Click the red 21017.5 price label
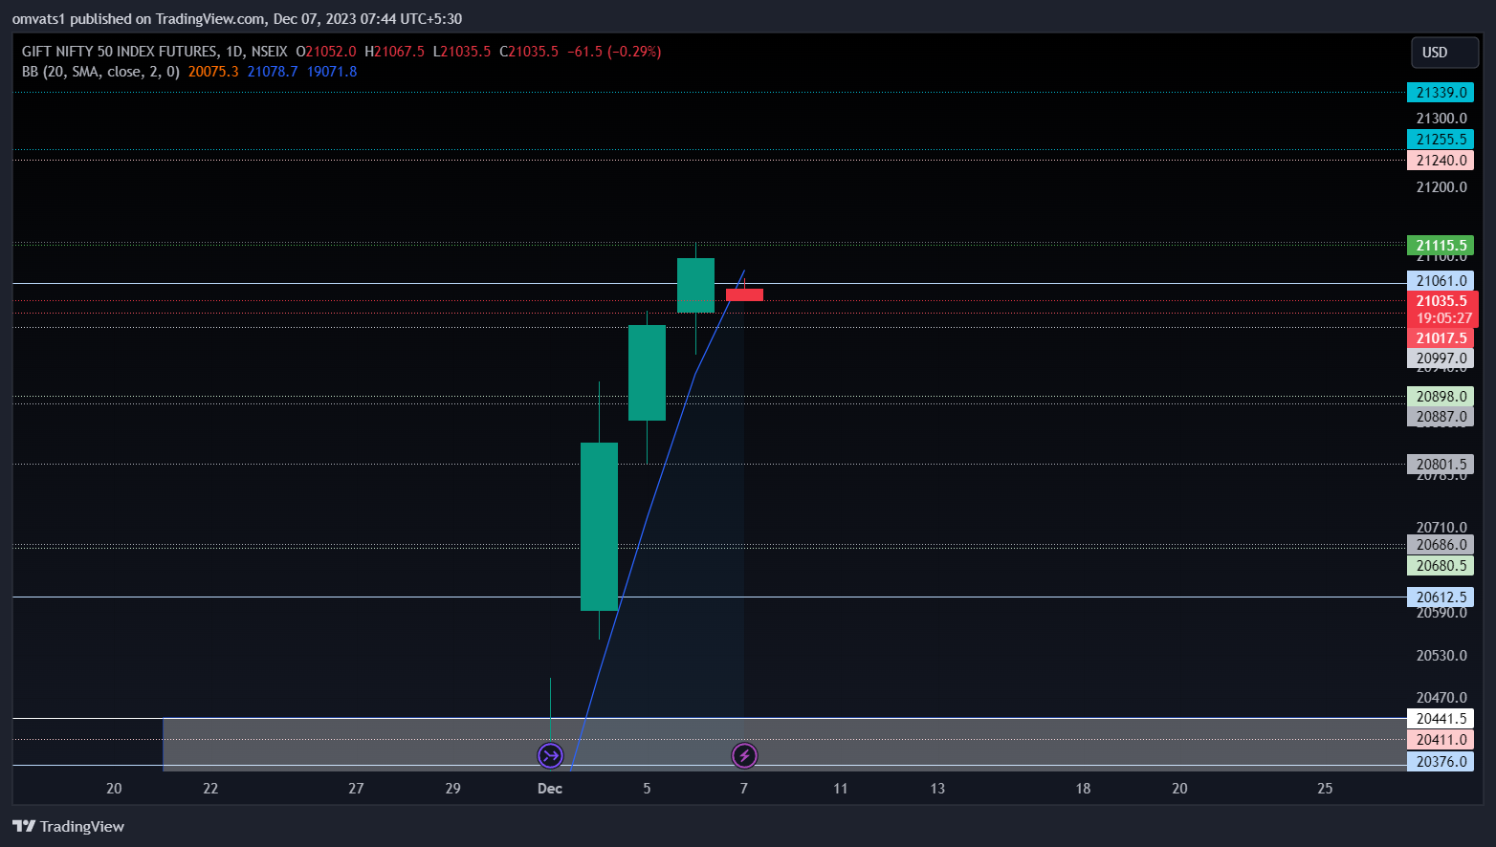 coord(1441,338)
